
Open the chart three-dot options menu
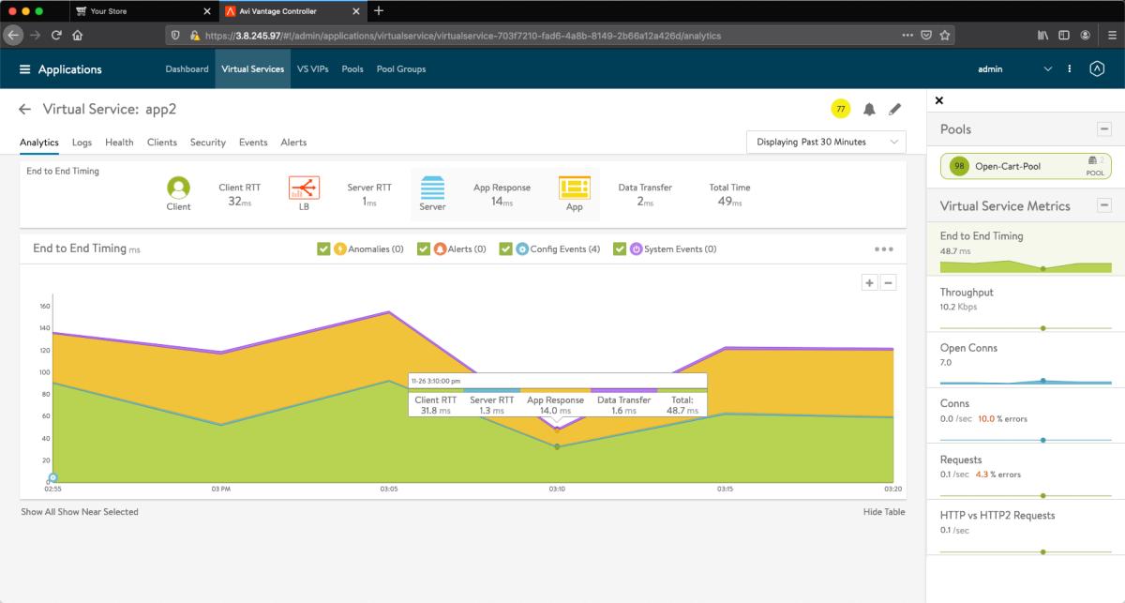[x=883, y=249]
